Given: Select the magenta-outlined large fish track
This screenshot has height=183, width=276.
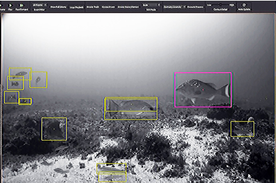Looking at the screenshot, I should 203,90.
